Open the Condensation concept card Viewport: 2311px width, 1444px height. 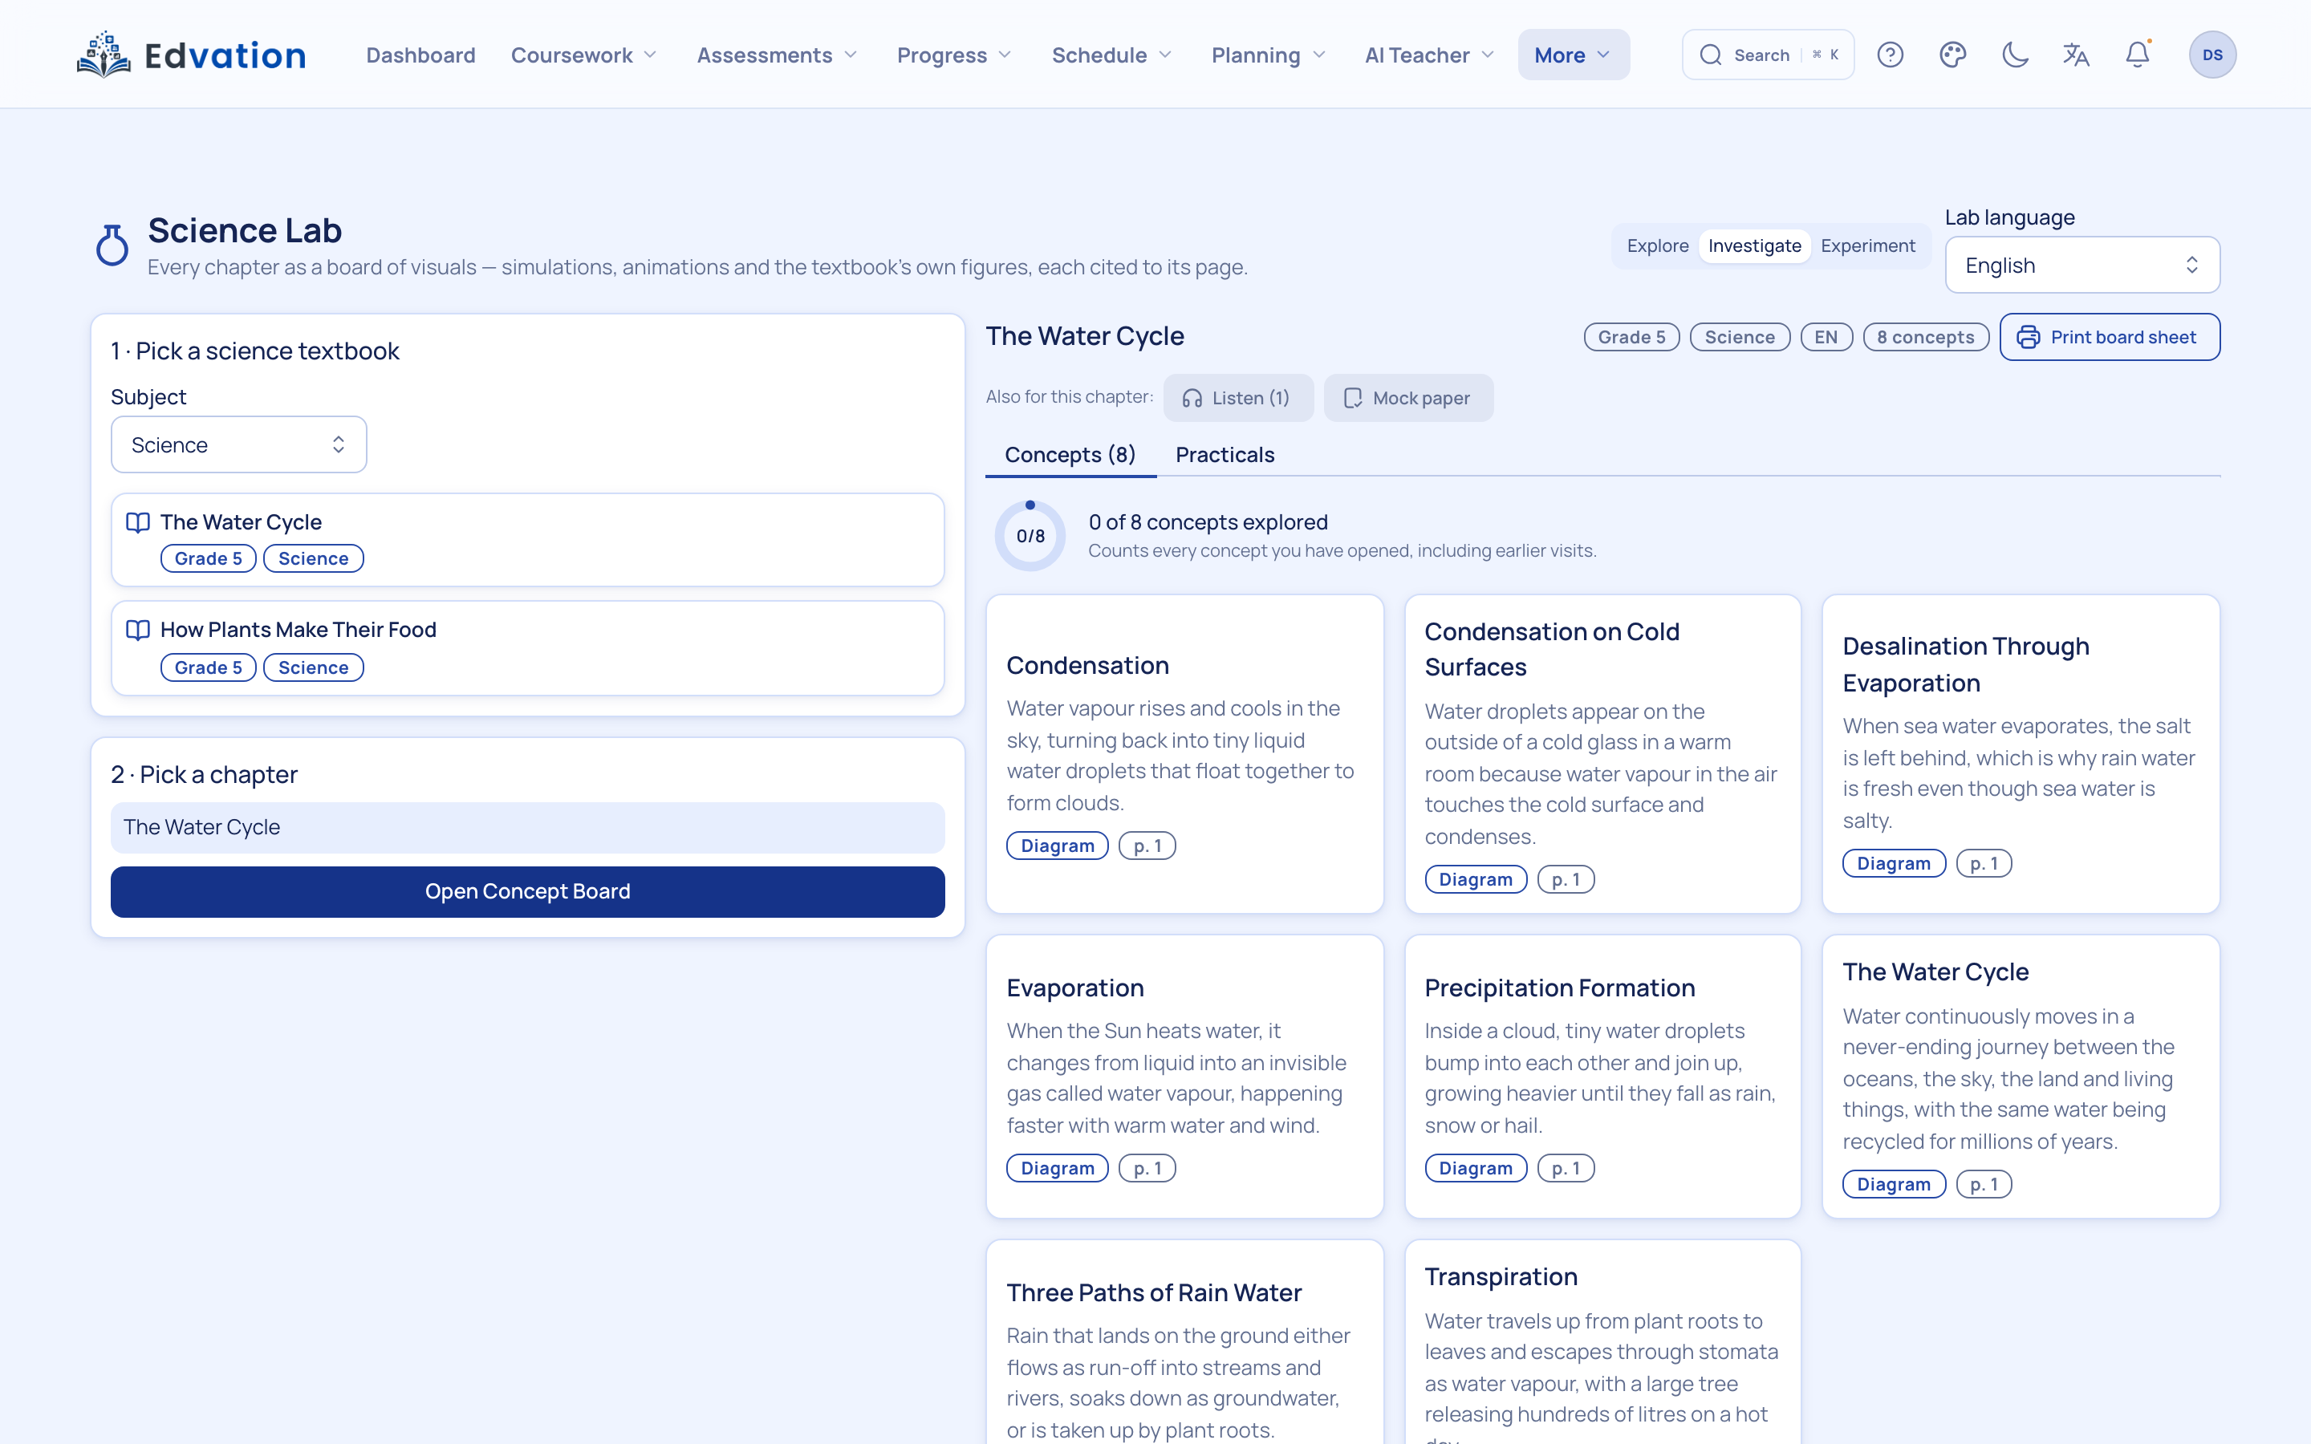1184,754
